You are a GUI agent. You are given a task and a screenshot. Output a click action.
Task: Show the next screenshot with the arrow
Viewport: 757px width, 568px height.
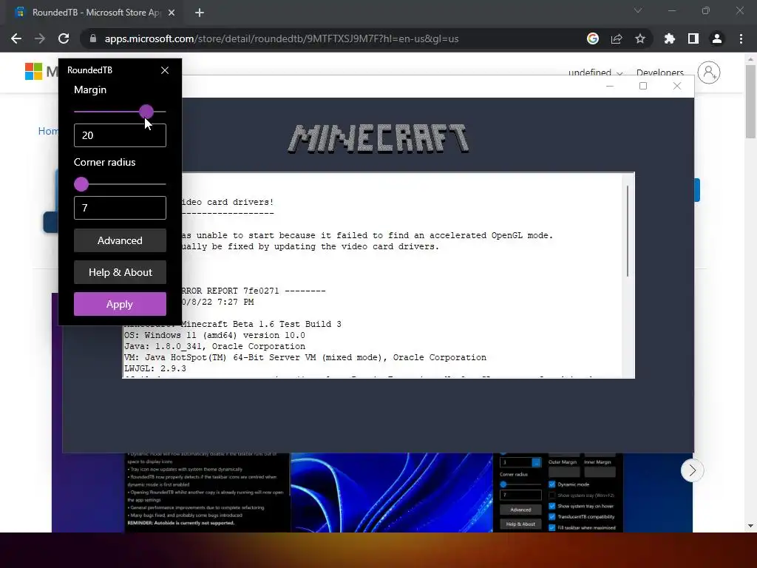coord(692,470)
